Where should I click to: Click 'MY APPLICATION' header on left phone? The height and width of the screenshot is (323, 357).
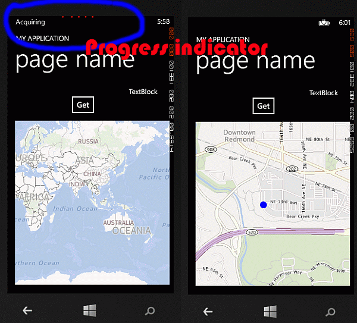click(x=43, y=39)
